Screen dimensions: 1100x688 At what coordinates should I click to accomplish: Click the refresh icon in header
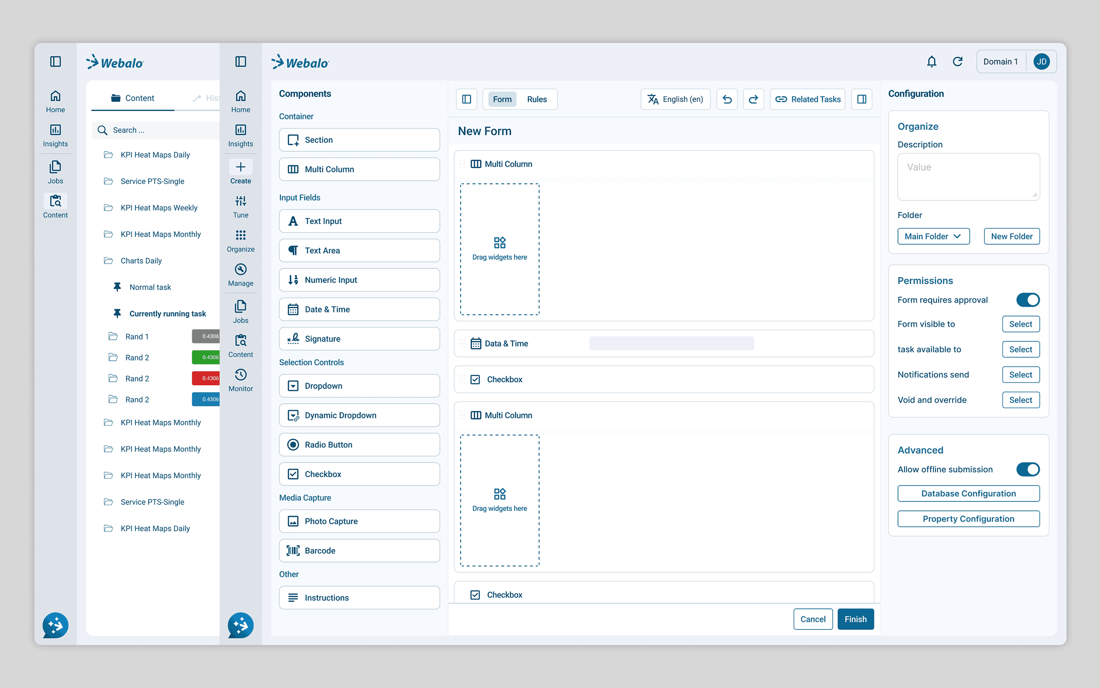tap(957, 61)
